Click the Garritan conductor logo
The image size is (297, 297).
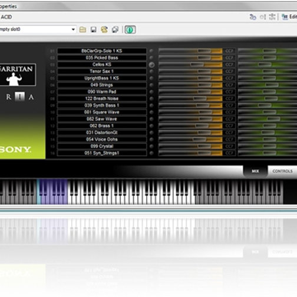tap(17, 75)
